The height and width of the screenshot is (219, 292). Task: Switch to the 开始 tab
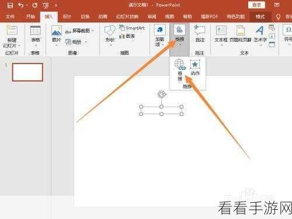pyautogui.click(x=30, y=16)
